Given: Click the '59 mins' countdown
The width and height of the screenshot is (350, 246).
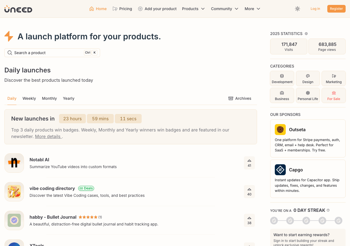Looking at the screenshot, I should (x=100, y=119).
